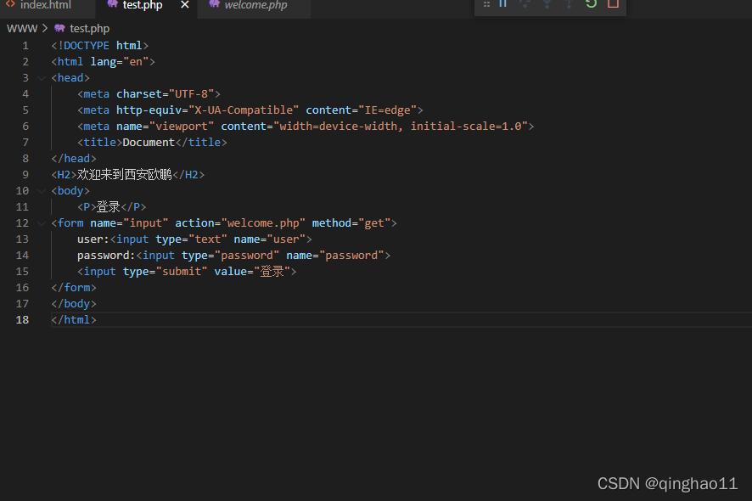Click the user: label on line 13
Screen dimensions: 752x501
click(x=93, y=239)
